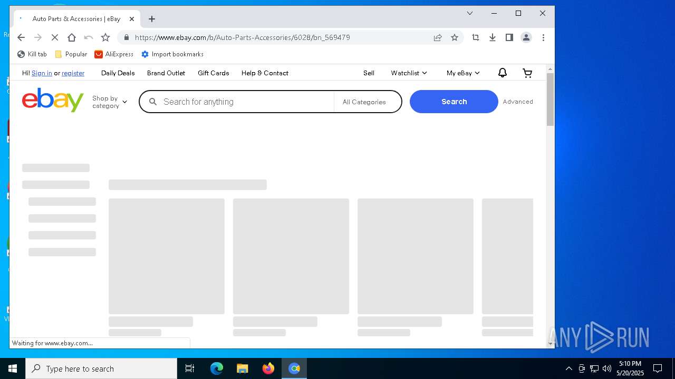675x379 pixels.
Task: Open File Explorer from taskbar
Action: pos(243,368)
